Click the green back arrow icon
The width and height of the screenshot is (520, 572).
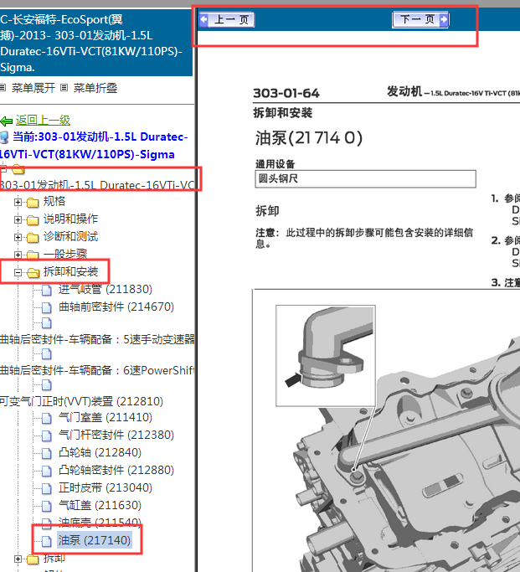[7, 121]
